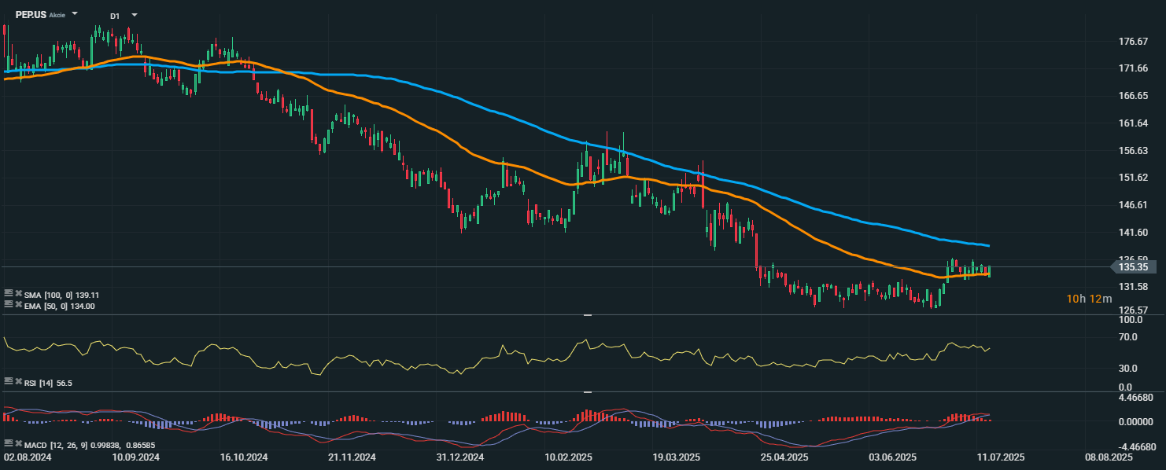Viewport: 1166px width, 470px height.
Task: Remove the MACD indicator
Action: [x=19, y=444]
